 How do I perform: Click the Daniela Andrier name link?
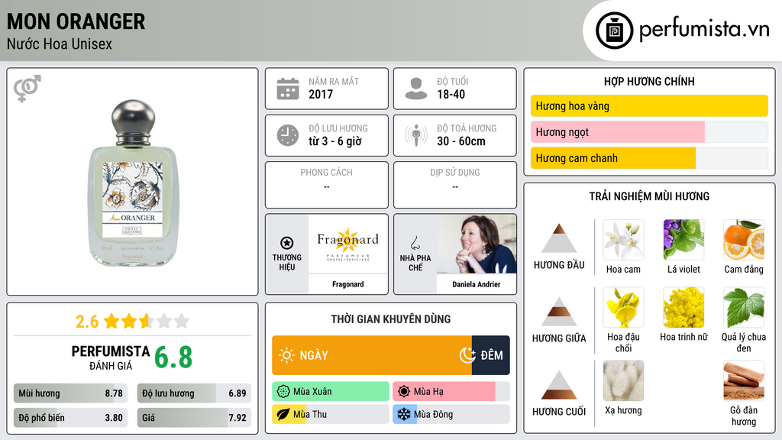[477, 284]
